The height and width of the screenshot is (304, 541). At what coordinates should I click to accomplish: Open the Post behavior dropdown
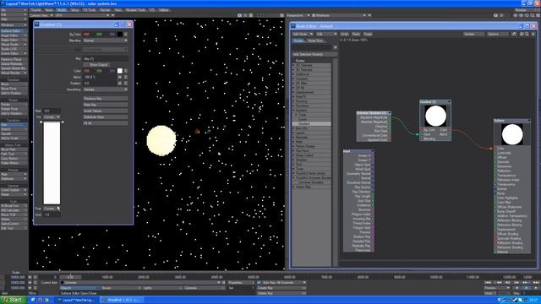tap(52, 209)
